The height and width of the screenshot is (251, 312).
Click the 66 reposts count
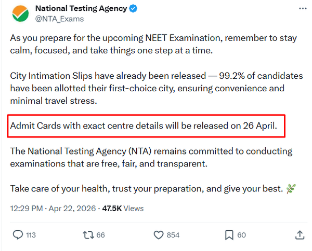(100, 235)
